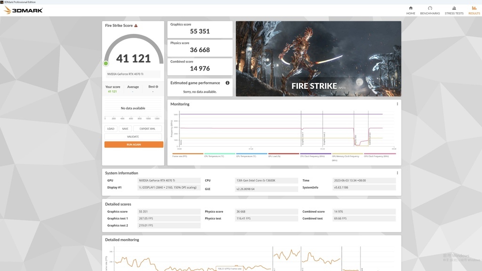Click the 3DMark logo

point(24,10)
